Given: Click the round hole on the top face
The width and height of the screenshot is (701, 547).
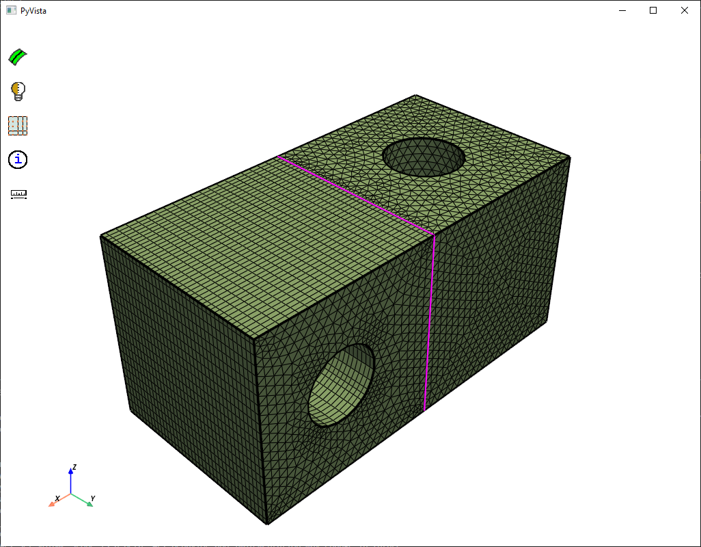Looking at the screenshot, I should (424, 157).
